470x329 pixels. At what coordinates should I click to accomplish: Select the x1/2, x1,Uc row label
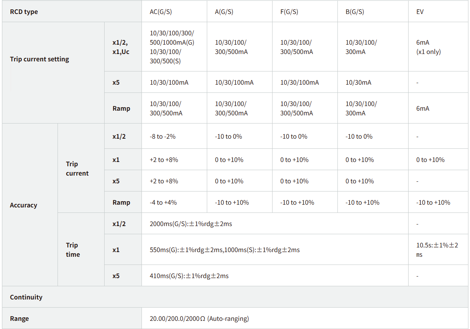121,47
